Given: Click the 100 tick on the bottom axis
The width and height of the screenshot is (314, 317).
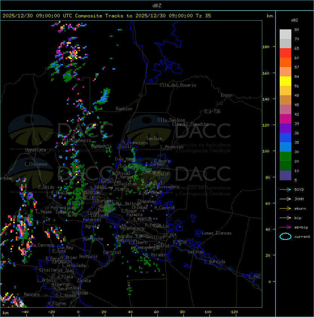Looking at the screenshot, I should tap(208, 312).
